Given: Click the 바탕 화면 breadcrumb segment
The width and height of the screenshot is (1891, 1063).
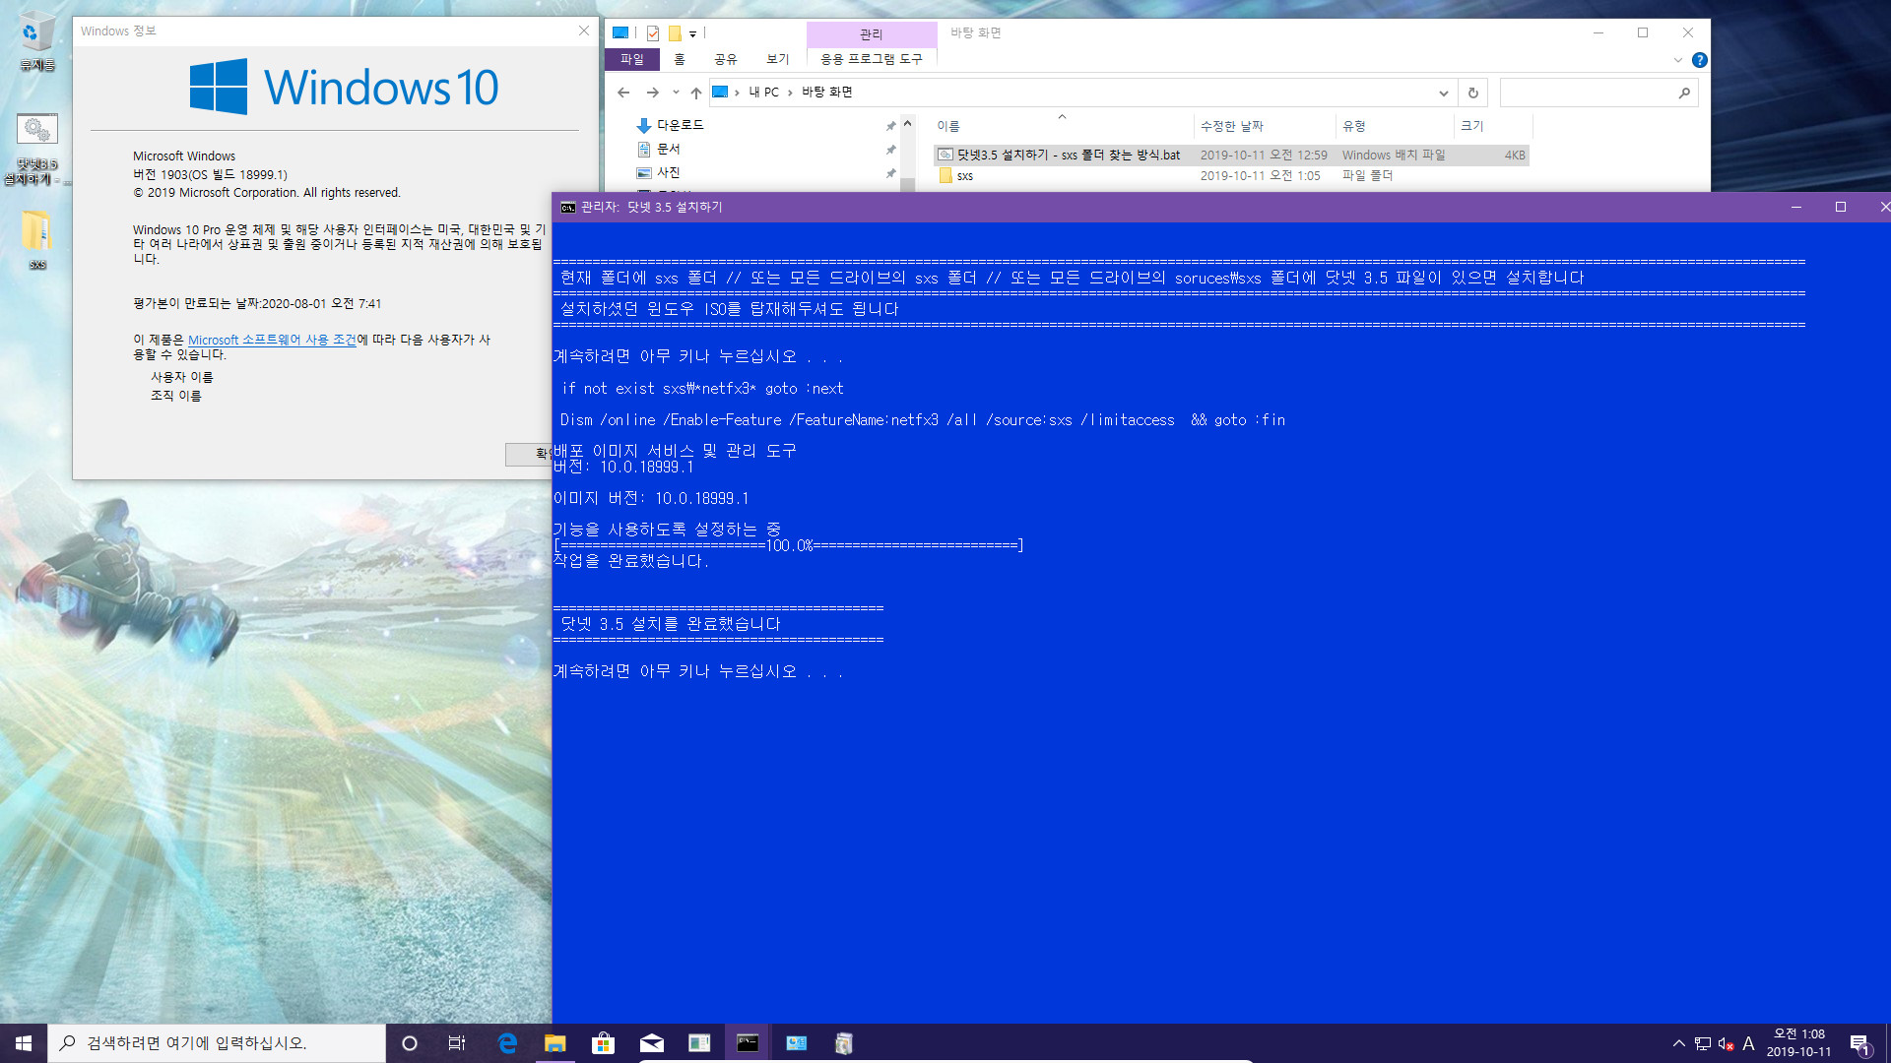Looking at the screenshot, I should tap(827, 93).
